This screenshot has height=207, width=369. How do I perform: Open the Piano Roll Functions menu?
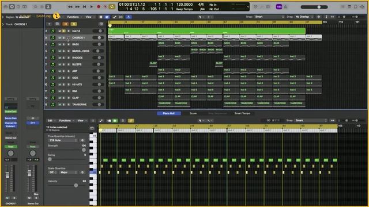[x=66, y=121]
